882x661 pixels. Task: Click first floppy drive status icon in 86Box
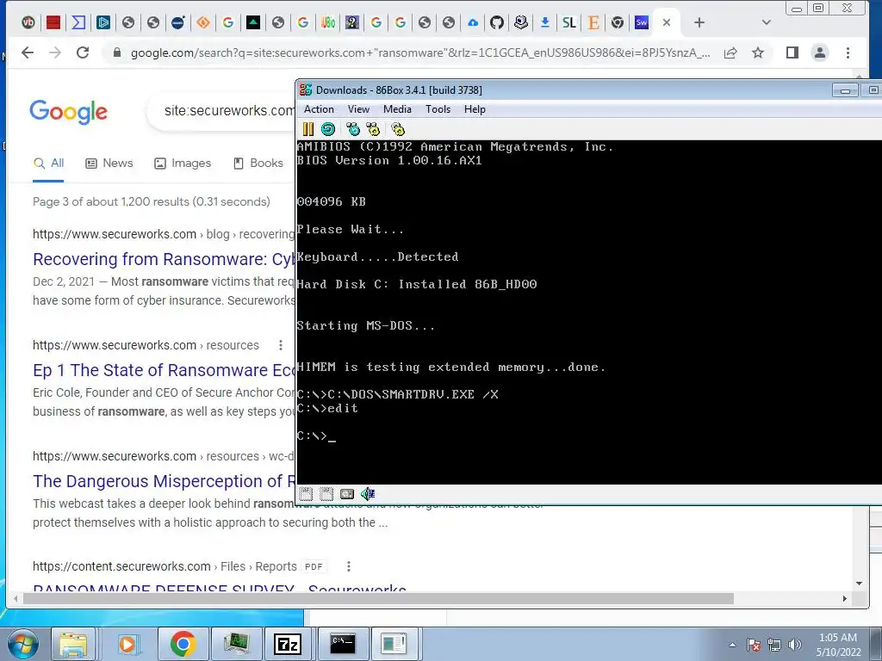point(306,494)
